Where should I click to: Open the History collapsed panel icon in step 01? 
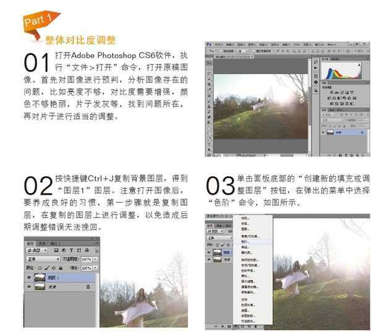point(315,62)
